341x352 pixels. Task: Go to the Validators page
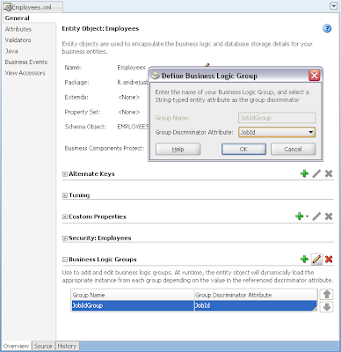click(18, 40)
